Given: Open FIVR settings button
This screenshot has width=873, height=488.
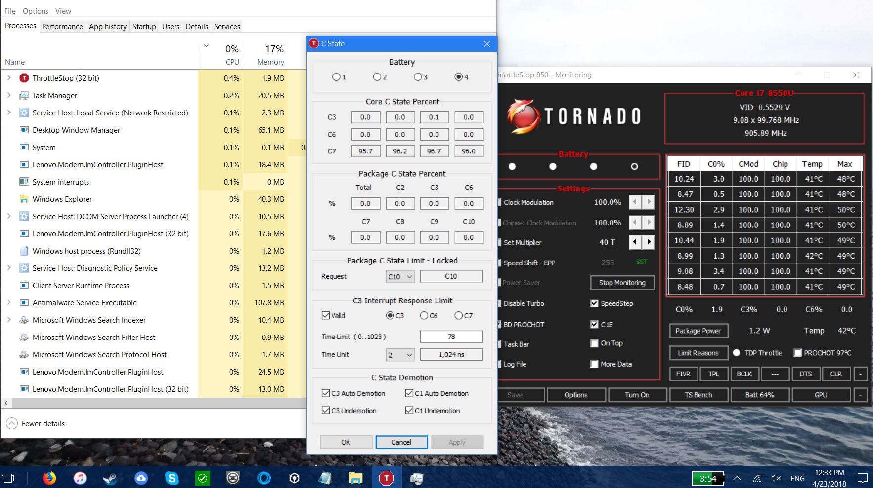Looking at the screenshot, I should (x=683, y=374).
